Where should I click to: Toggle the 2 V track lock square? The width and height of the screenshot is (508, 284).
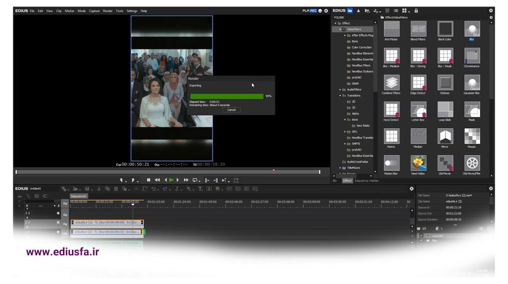(59, 223)
